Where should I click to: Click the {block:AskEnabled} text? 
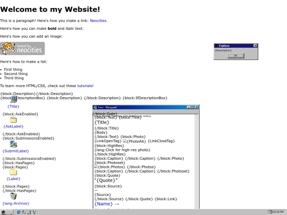(20, 114)
